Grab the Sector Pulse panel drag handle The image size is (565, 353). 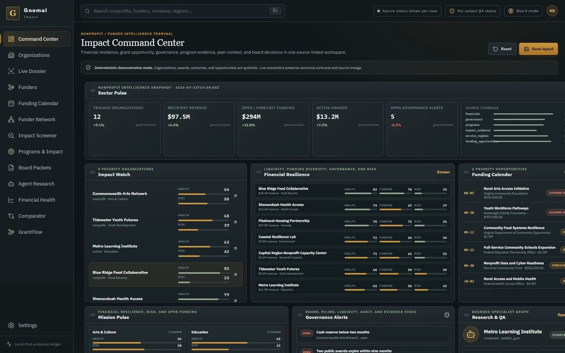point(93,91)
